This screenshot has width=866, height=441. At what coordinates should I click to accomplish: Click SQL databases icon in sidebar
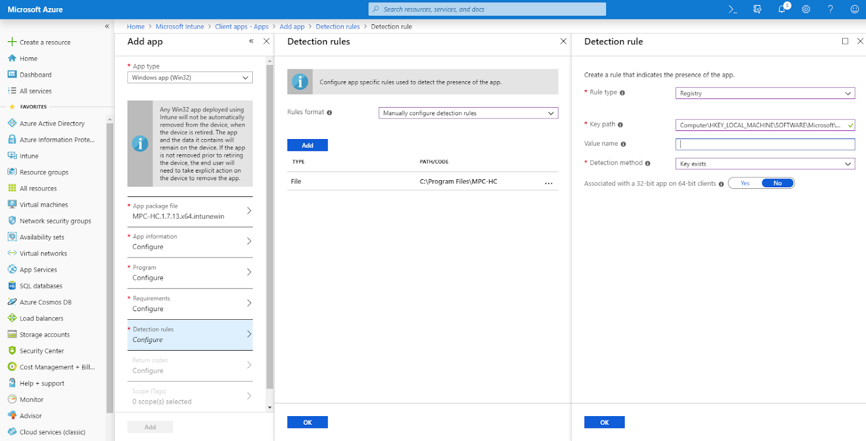(x=12, y=286)
